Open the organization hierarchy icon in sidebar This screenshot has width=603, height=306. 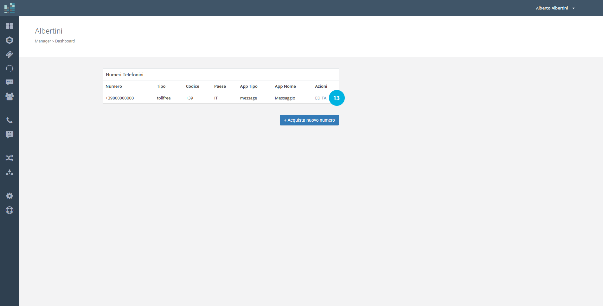pyautogui.click(x=10, y=172)
